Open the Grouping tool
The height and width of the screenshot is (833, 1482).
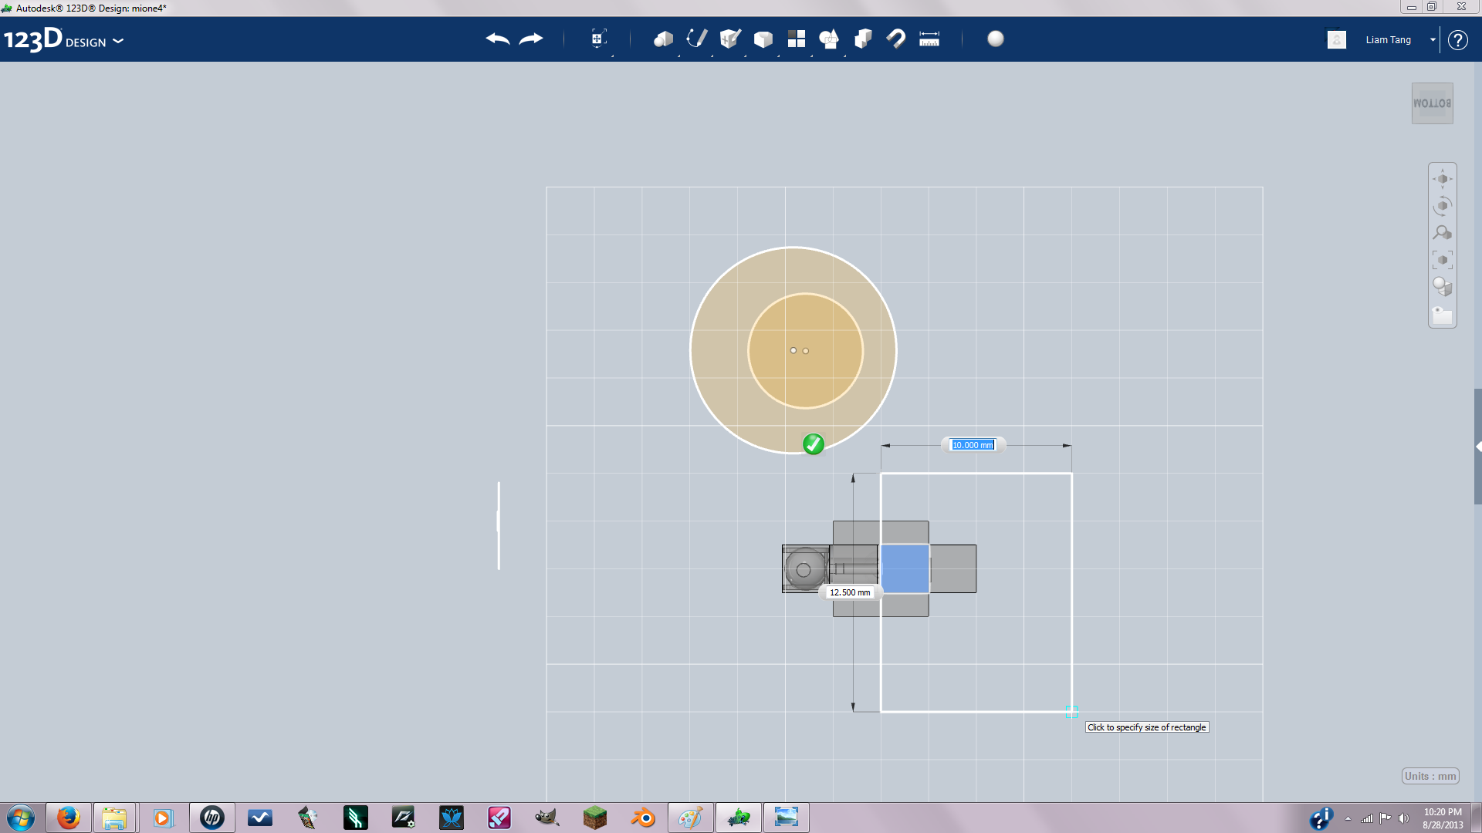pyautogui.click(x=829, y=39)
